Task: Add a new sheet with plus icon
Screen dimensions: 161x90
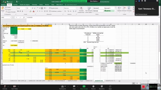Action: [x=119, y=81]
